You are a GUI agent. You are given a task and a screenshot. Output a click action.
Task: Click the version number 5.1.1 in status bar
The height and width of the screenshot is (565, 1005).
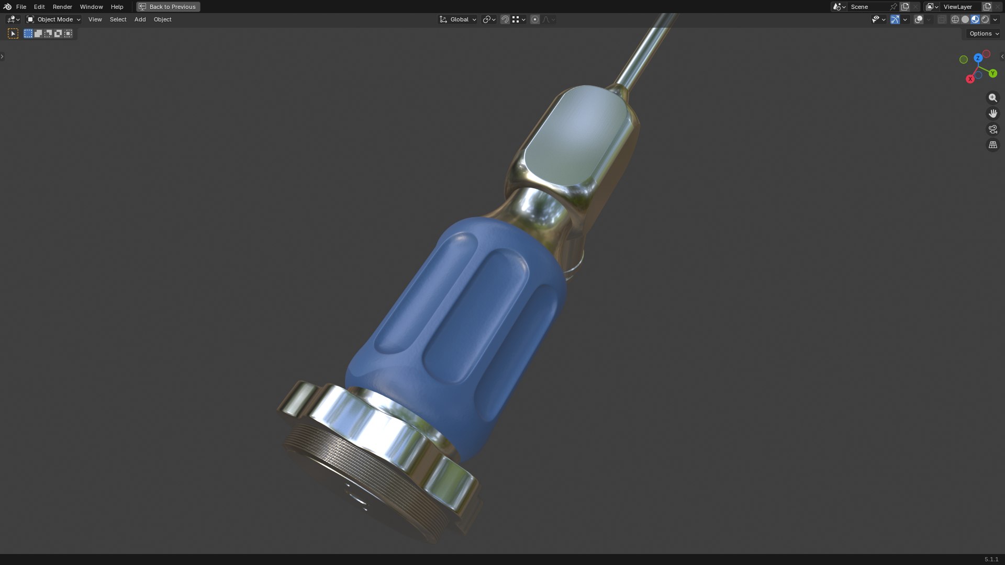(991, 559)
